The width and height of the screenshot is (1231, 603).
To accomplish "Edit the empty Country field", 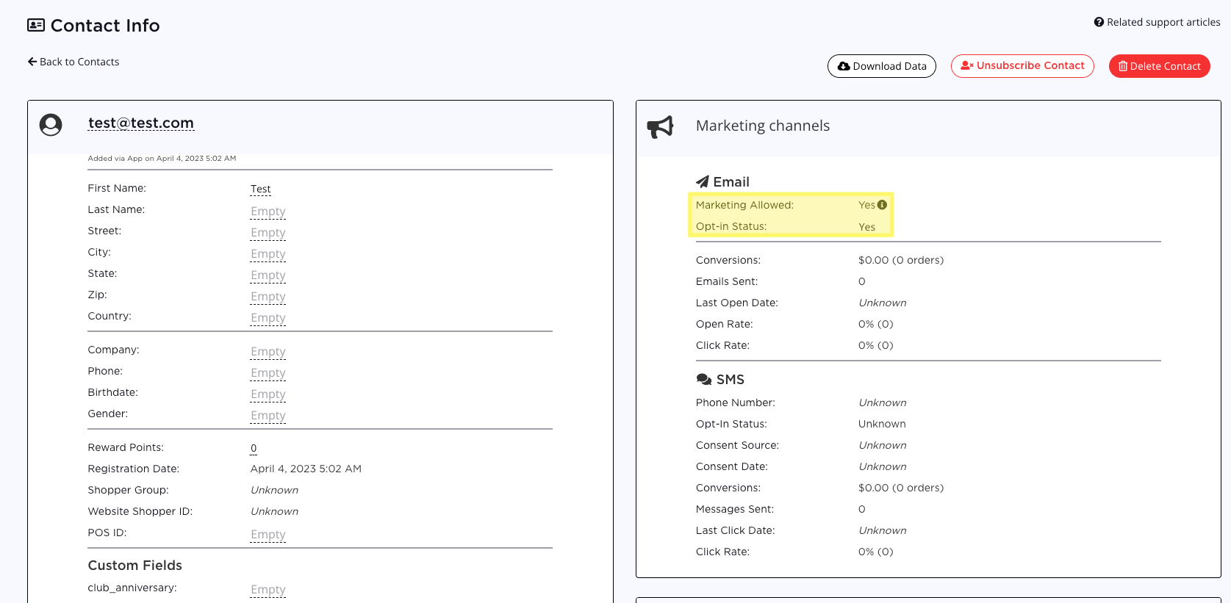I will click(x=268, y=318).
